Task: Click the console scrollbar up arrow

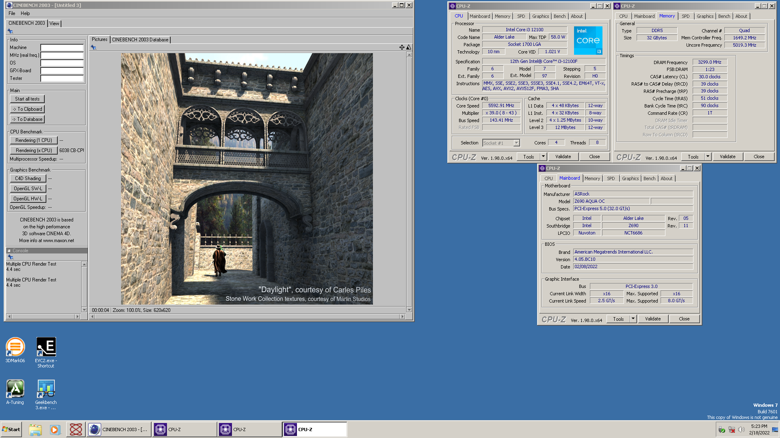Action: click(84, 264)
